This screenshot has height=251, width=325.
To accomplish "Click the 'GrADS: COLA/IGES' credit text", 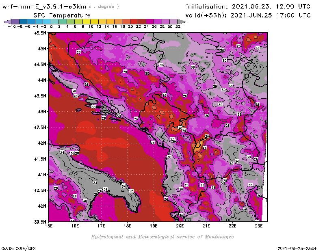I will click(18, 249).
